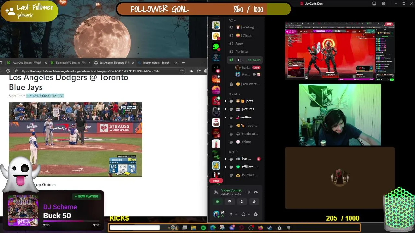
Task: Share your screen in Discord
Action: (230, 202)
